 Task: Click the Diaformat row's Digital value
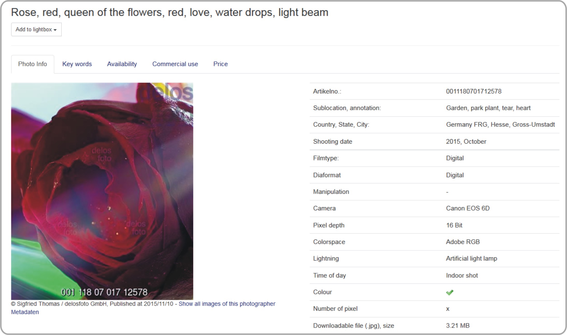tap(455, 175)
